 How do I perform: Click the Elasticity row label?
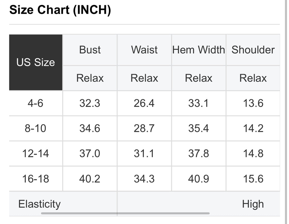point(40,204)
